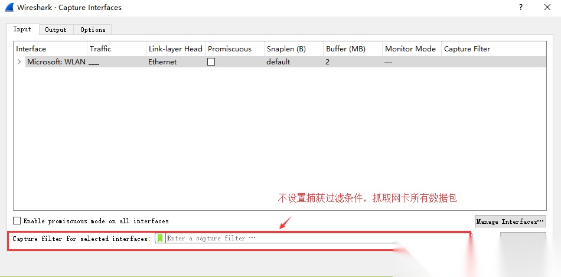This screenshot has height=277, width=561.
Task: Switch to the Options tab
Action: coord(93,30)
